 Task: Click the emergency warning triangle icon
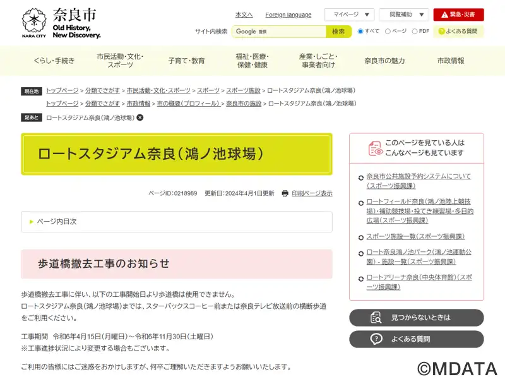pos(444,15)
